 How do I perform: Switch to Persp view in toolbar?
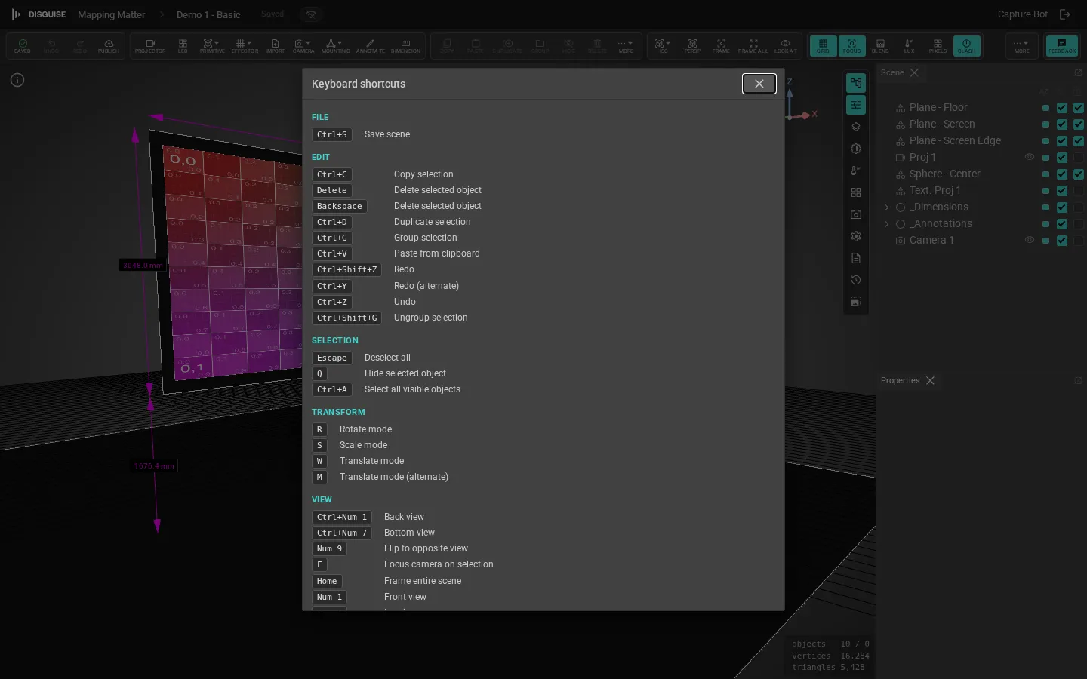click(x=692, y=46)
